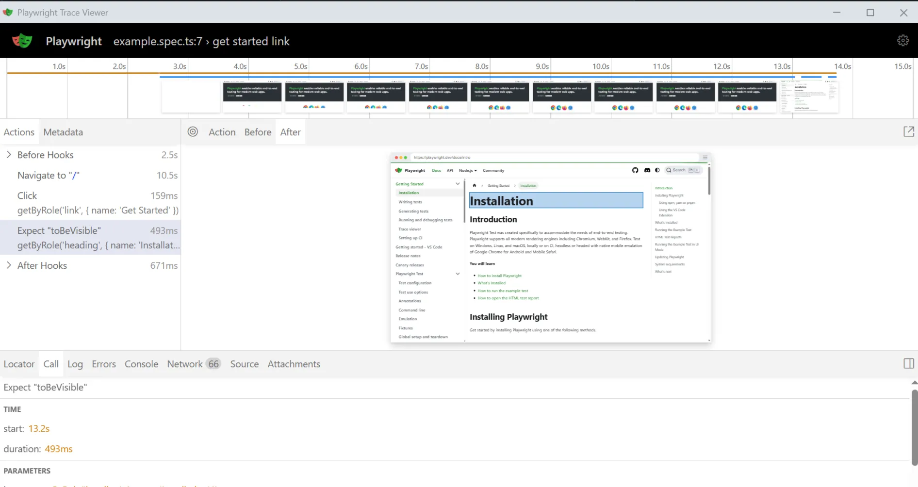
Task: Click the Playwright brand link in snapshot navbar
Action: (x=410, y=170)
